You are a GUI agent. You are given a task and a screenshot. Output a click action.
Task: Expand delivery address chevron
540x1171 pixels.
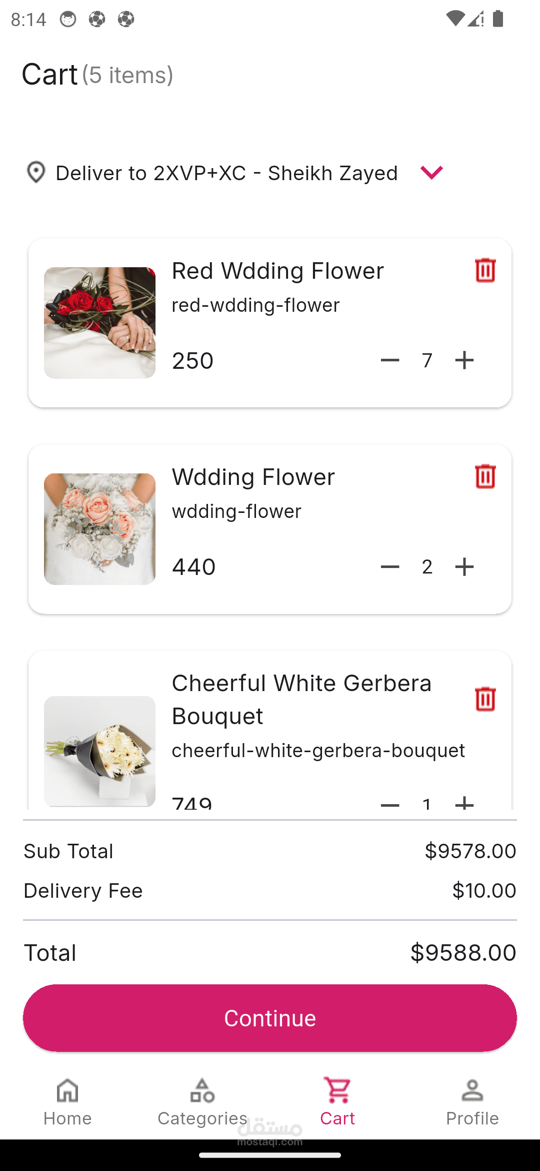click(x=431, y=173)
